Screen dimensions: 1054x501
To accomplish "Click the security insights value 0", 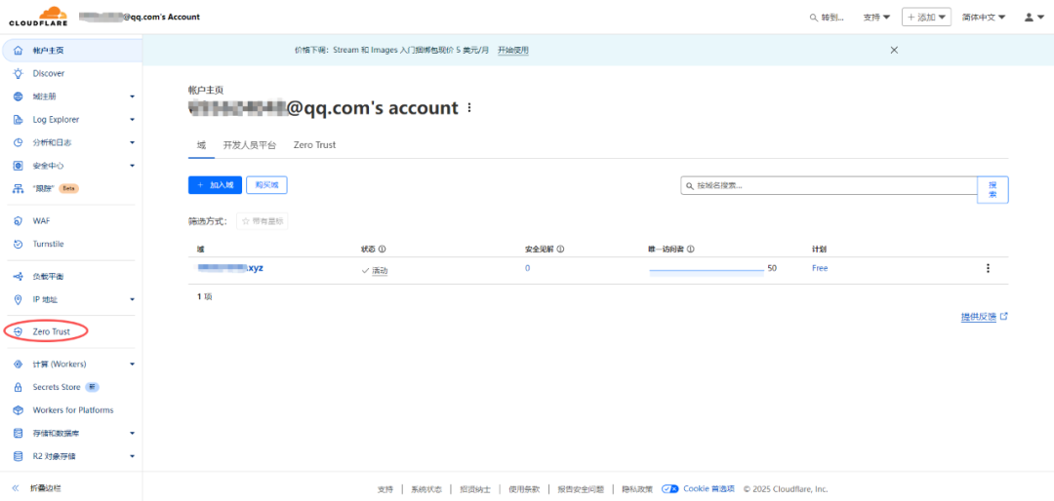I will (x=528, y=268).
